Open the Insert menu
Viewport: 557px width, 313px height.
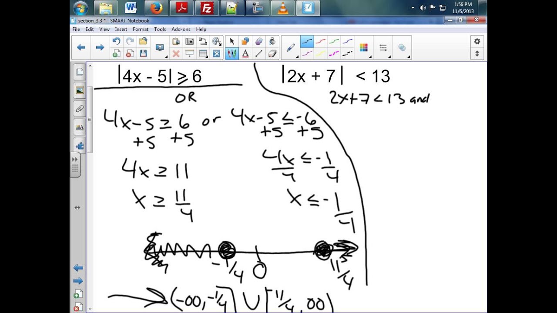(121, 29)
